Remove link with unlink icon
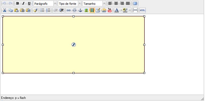 (x=74, y=10)
